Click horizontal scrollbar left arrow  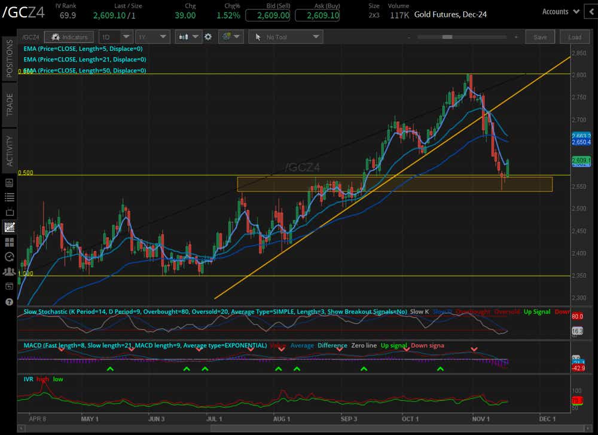22,428
